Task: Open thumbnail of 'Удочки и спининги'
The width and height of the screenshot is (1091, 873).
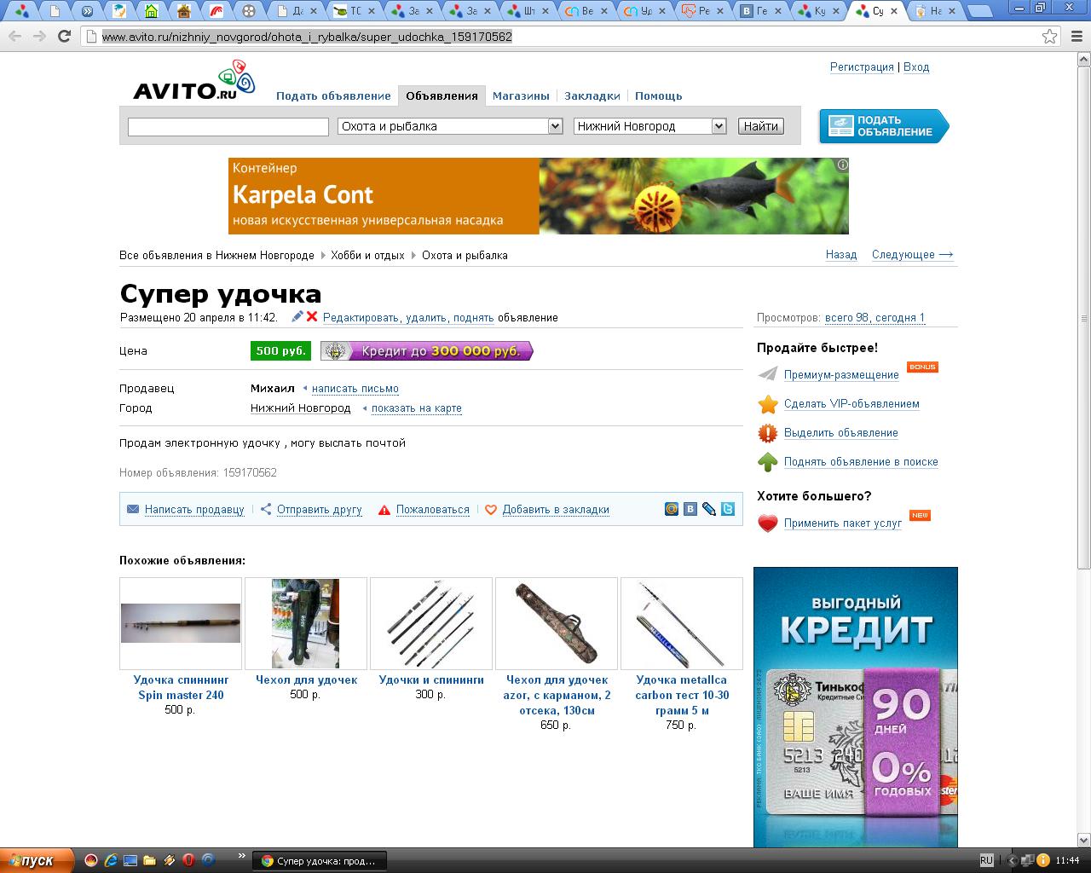Action: tap(431, 623)
